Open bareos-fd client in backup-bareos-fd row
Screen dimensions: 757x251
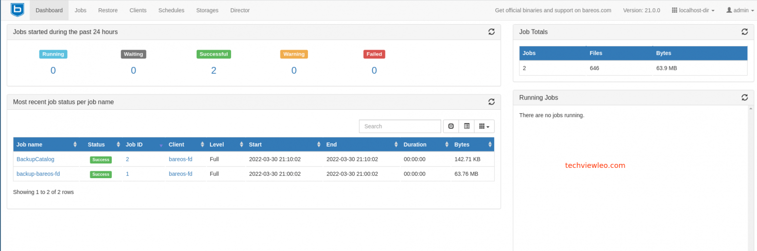tap(180, 174)
